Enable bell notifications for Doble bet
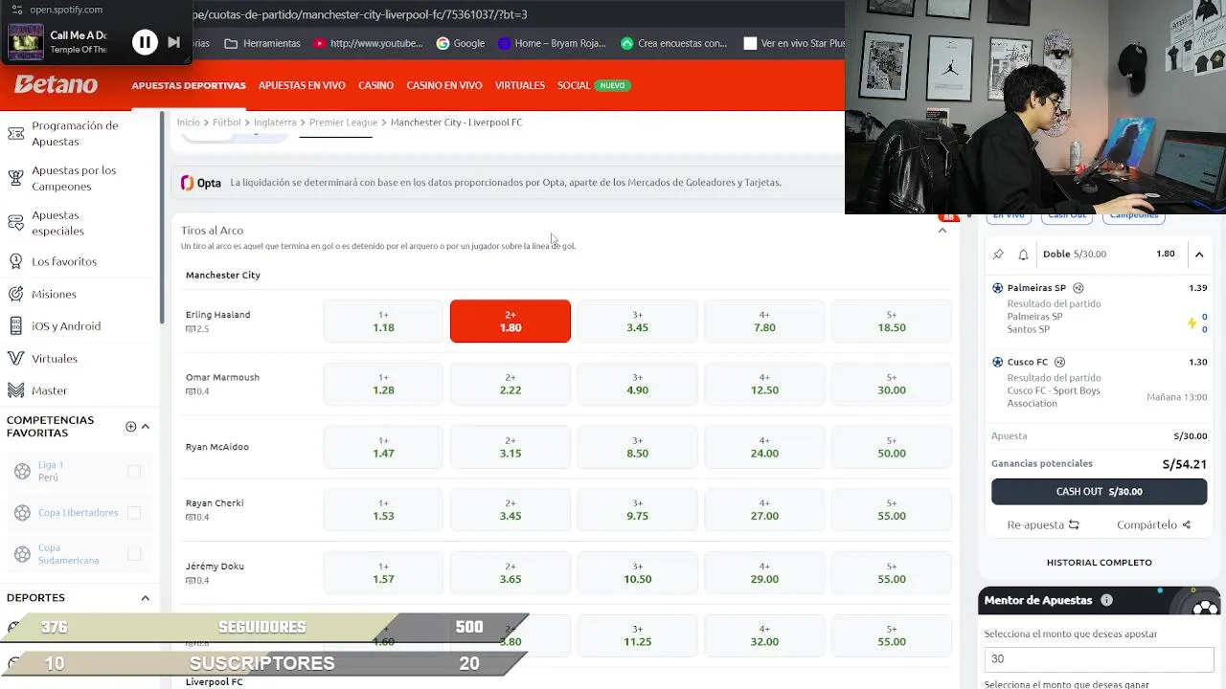Image resolution: width=1226 pixels, height=689 pixels. coord(1023,255)
